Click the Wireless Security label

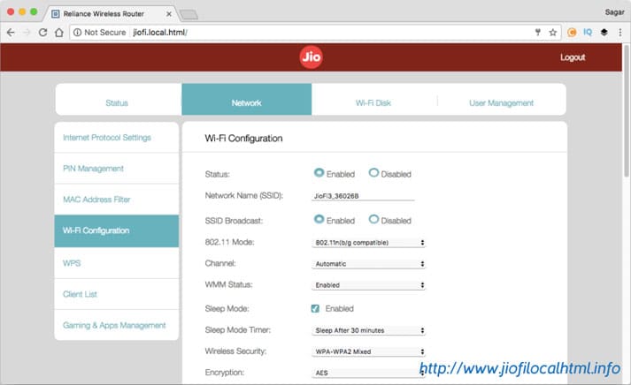click(235, 351)
